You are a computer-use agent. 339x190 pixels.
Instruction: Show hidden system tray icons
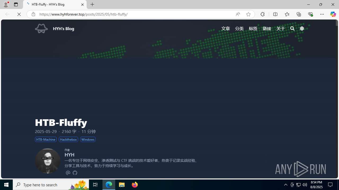[286, 185]
